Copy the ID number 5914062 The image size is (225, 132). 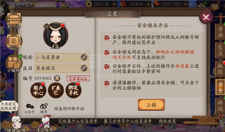[x=57, y=78]
